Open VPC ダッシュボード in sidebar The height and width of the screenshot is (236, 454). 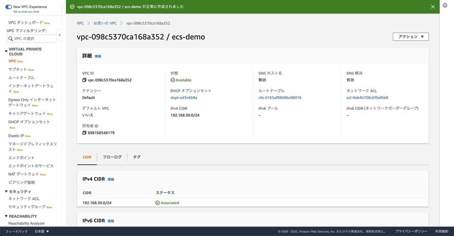[x=26, y=23]
